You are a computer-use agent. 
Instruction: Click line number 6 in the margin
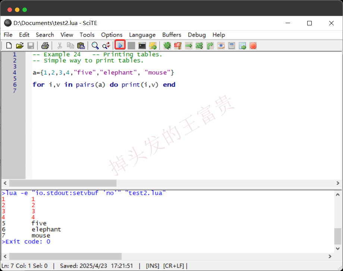coord(15,85)
